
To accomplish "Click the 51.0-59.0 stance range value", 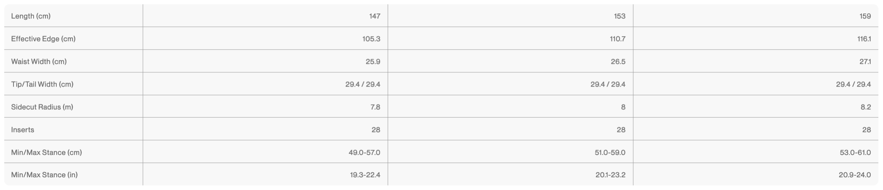I will 610,152.
